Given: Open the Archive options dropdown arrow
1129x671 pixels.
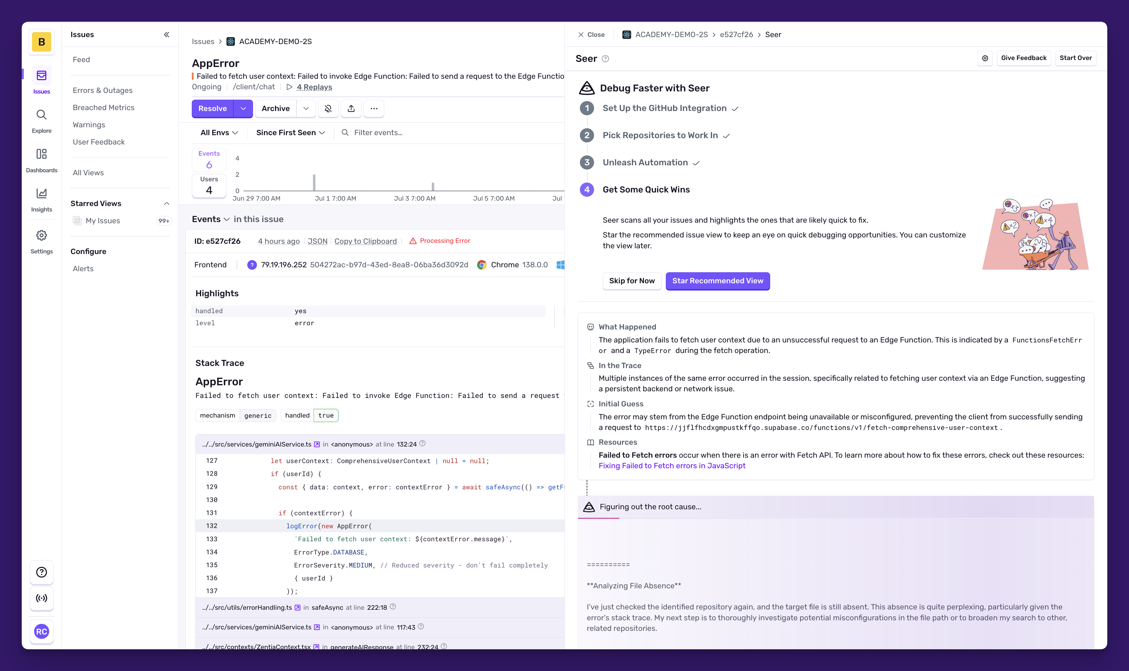Looking at the screenshot, I should coord(306,109).
